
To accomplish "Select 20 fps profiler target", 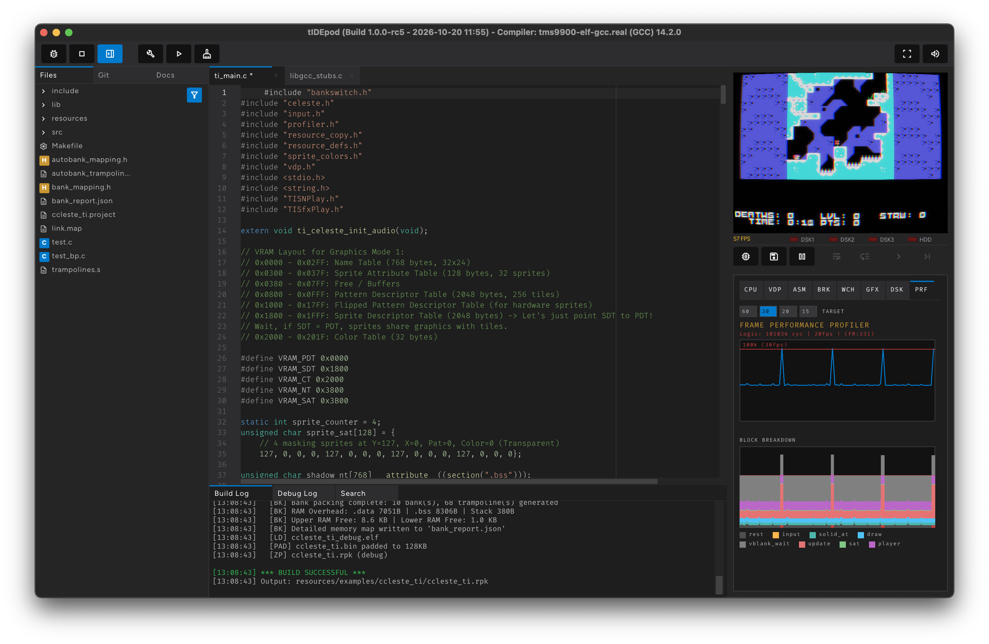I will pyautogui.click(x=788, y=311).
